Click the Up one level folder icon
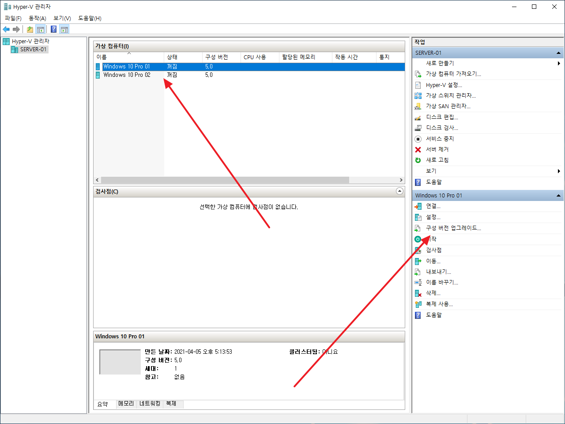Viewport: 565px width, 424px height. coord(30,29)
